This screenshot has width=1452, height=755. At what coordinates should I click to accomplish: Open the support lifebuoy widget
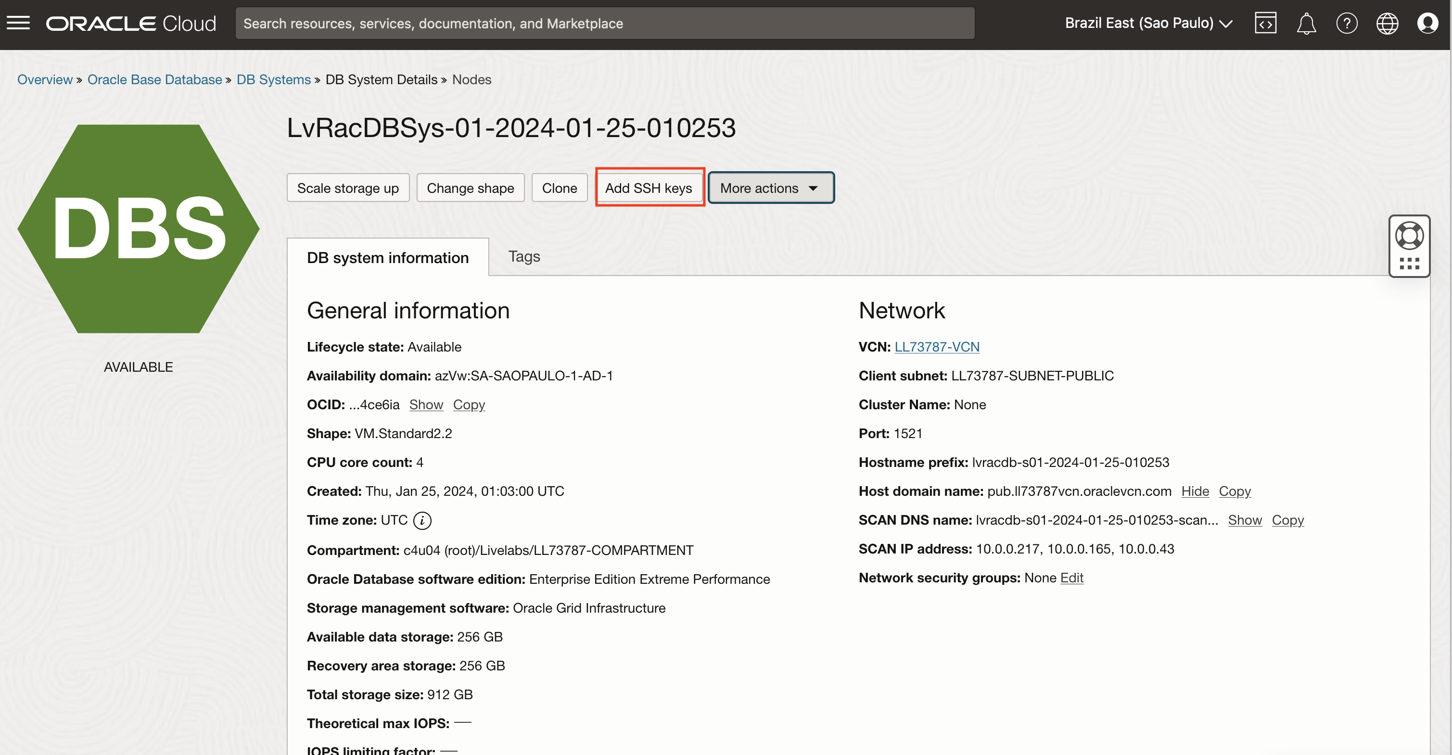coord(1409,236)
